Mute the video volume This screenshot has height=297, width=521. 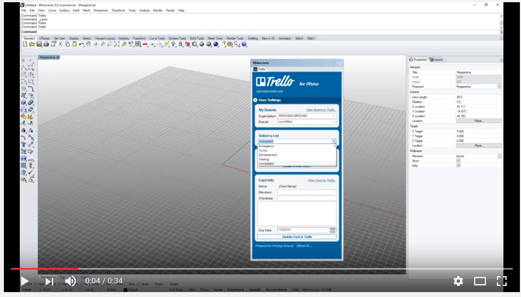point(70,281)
